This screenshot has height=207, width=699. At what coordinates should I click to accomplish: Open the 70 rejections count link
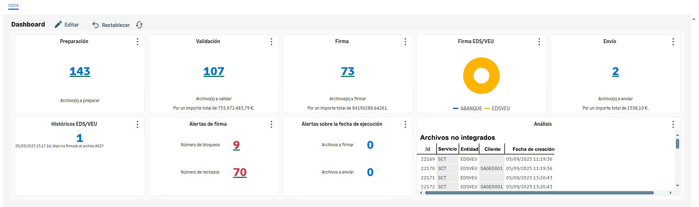pos(240,172)
